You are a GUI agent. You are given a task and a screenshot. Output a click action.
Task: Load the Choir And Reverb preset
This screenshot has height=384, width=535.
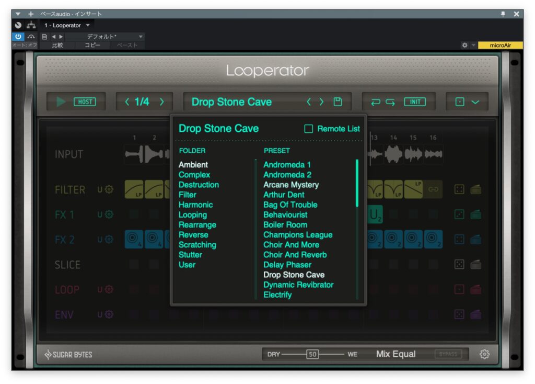coord(295,255)
